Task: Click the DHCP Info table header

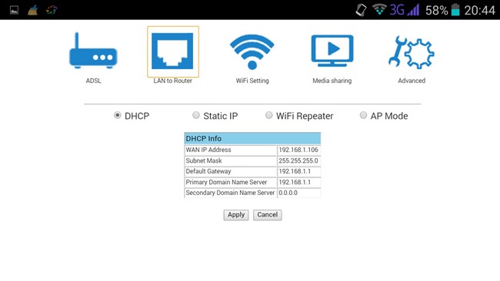Action: (252, 139)
